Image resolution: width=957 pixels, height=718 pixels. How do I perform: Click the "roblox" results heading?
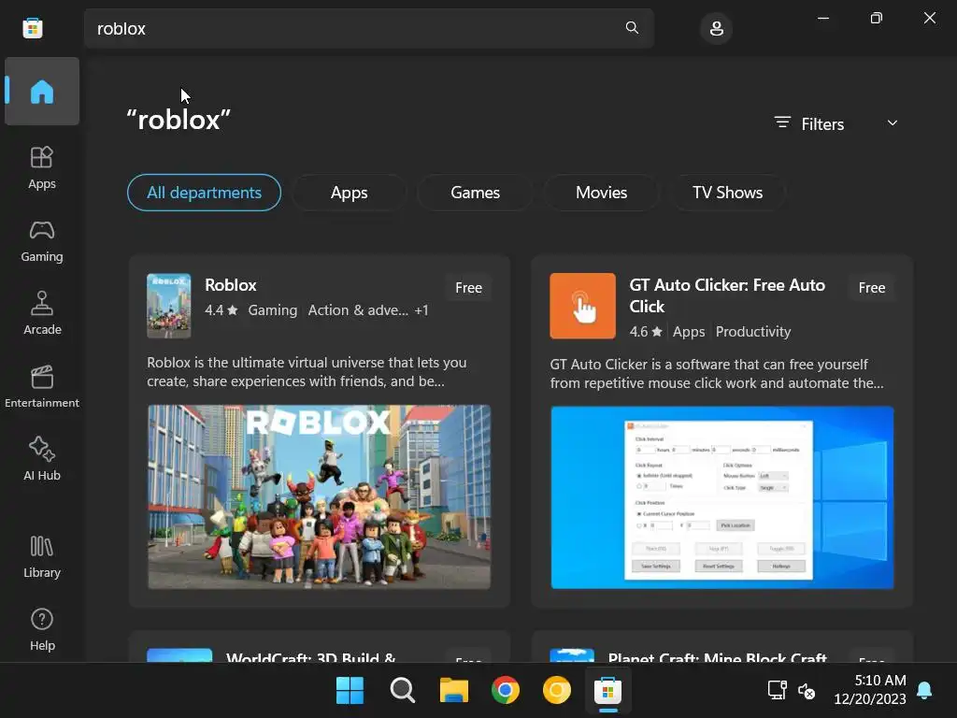point(179,120)
